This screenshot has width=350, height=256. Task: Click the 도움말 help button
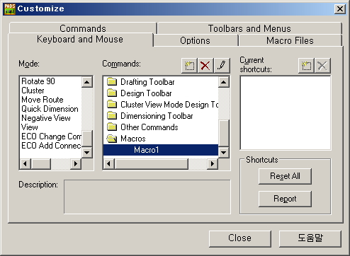point(310,238)
